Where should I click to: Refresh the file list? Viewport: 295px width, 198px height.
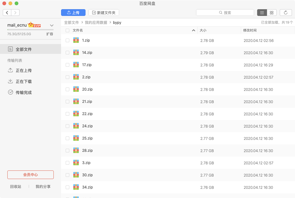click(x=286, y=13)
